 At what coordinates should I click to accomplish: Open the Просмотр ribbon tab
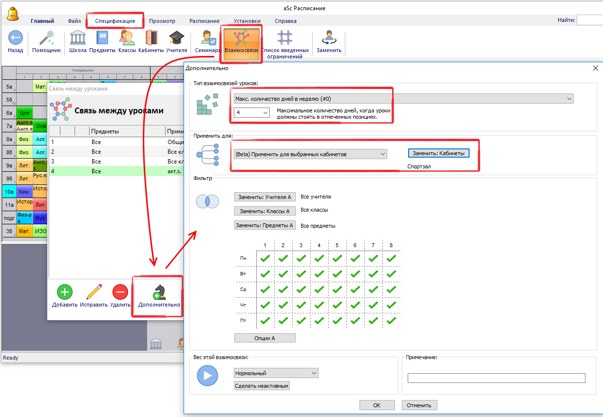(x=162, y=21)
